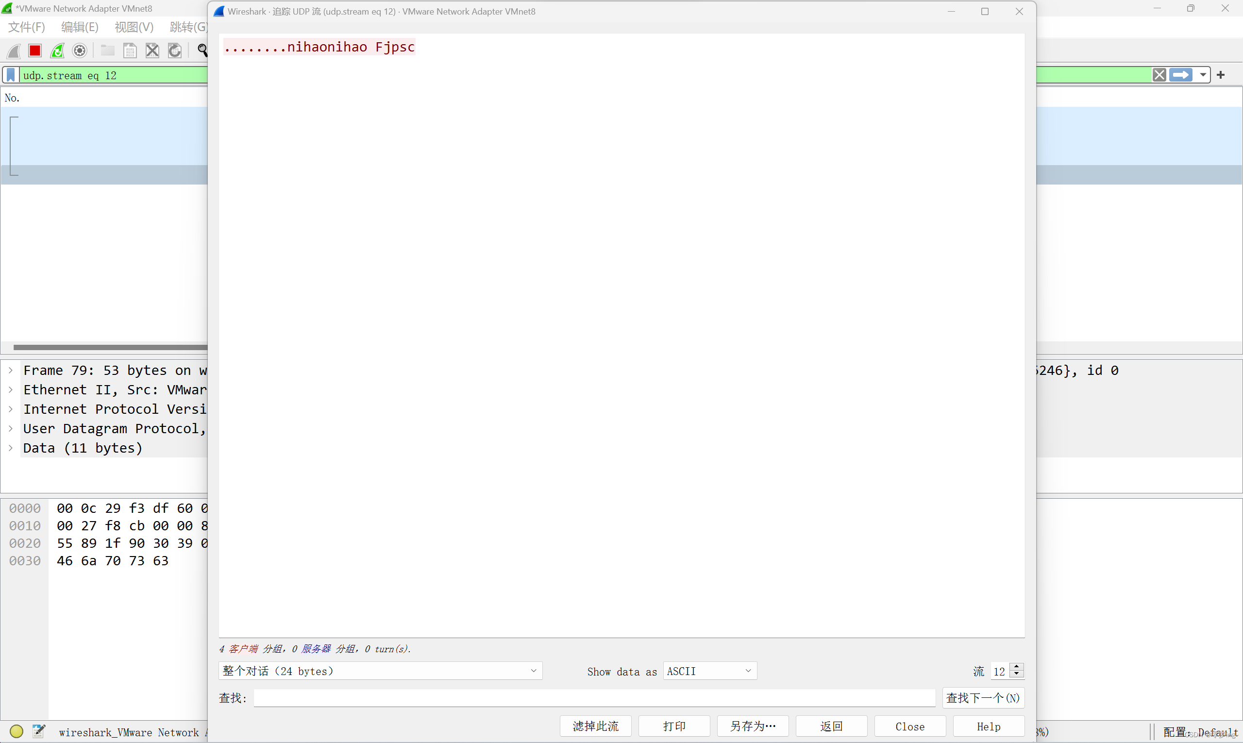
Task: Open the 视图(V) menu
Action: (134, 27)
